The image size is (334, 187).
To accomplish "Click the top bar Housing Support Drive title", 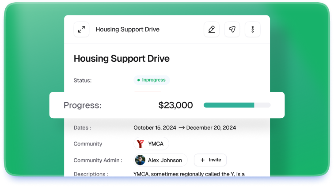I will [128, 30].
